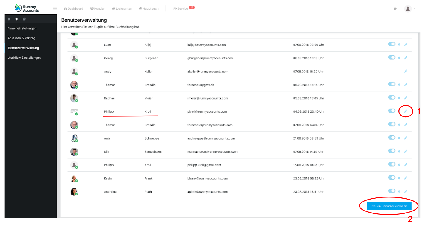Viewport: 424px width, 225px height.
Task: Open Firmeneinstellungen sidebar link
Action: pyautogui.click(x=22, y=28)
